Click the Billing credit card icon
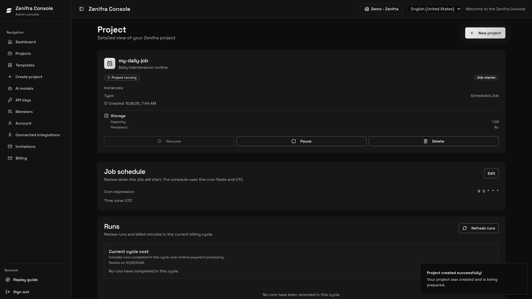The image size is (532, 299). (x=10, y=158)
